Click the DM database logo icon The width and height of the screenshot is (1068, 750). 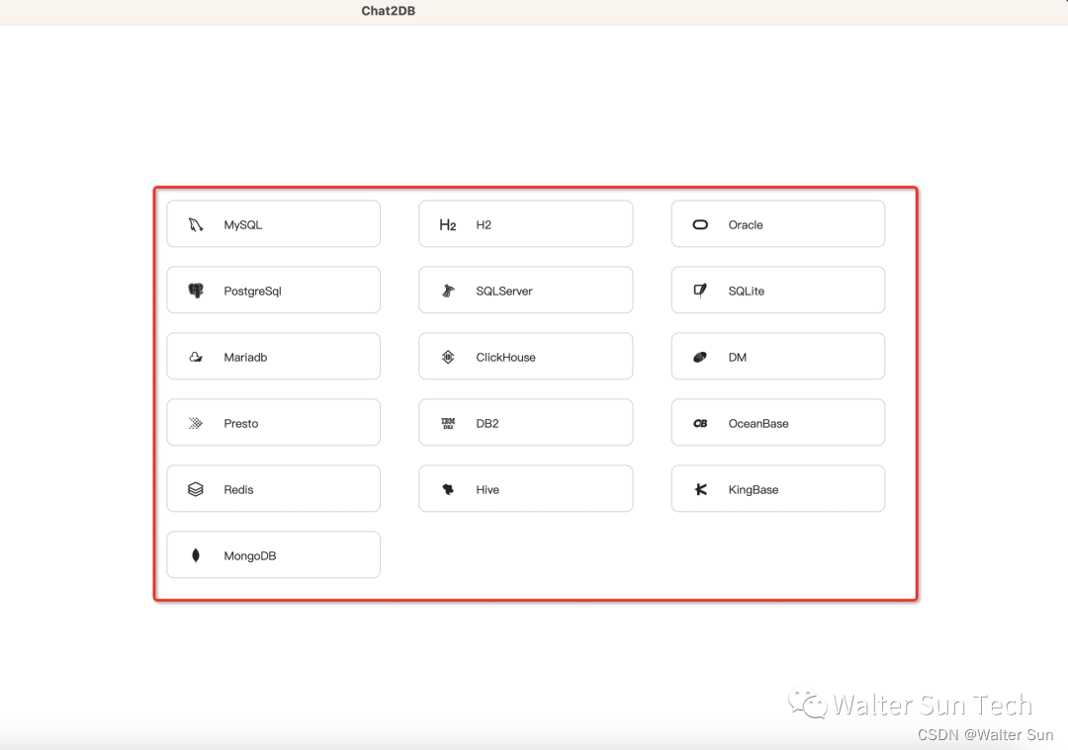point(700,358)
